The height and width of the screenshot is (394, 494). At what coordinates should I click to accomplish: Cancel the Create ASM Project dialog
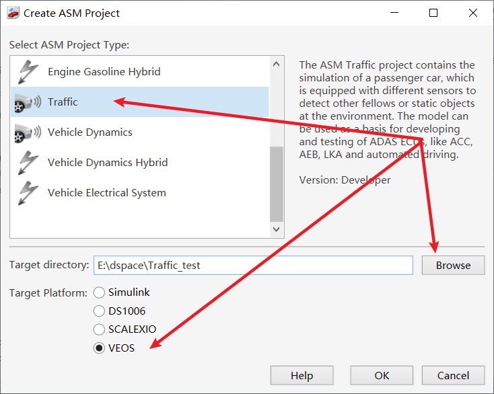[x=453, y=375]
